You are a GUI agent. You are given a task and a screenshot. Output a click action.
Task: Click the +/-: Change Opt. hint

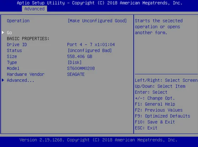(x=155, y=98)
